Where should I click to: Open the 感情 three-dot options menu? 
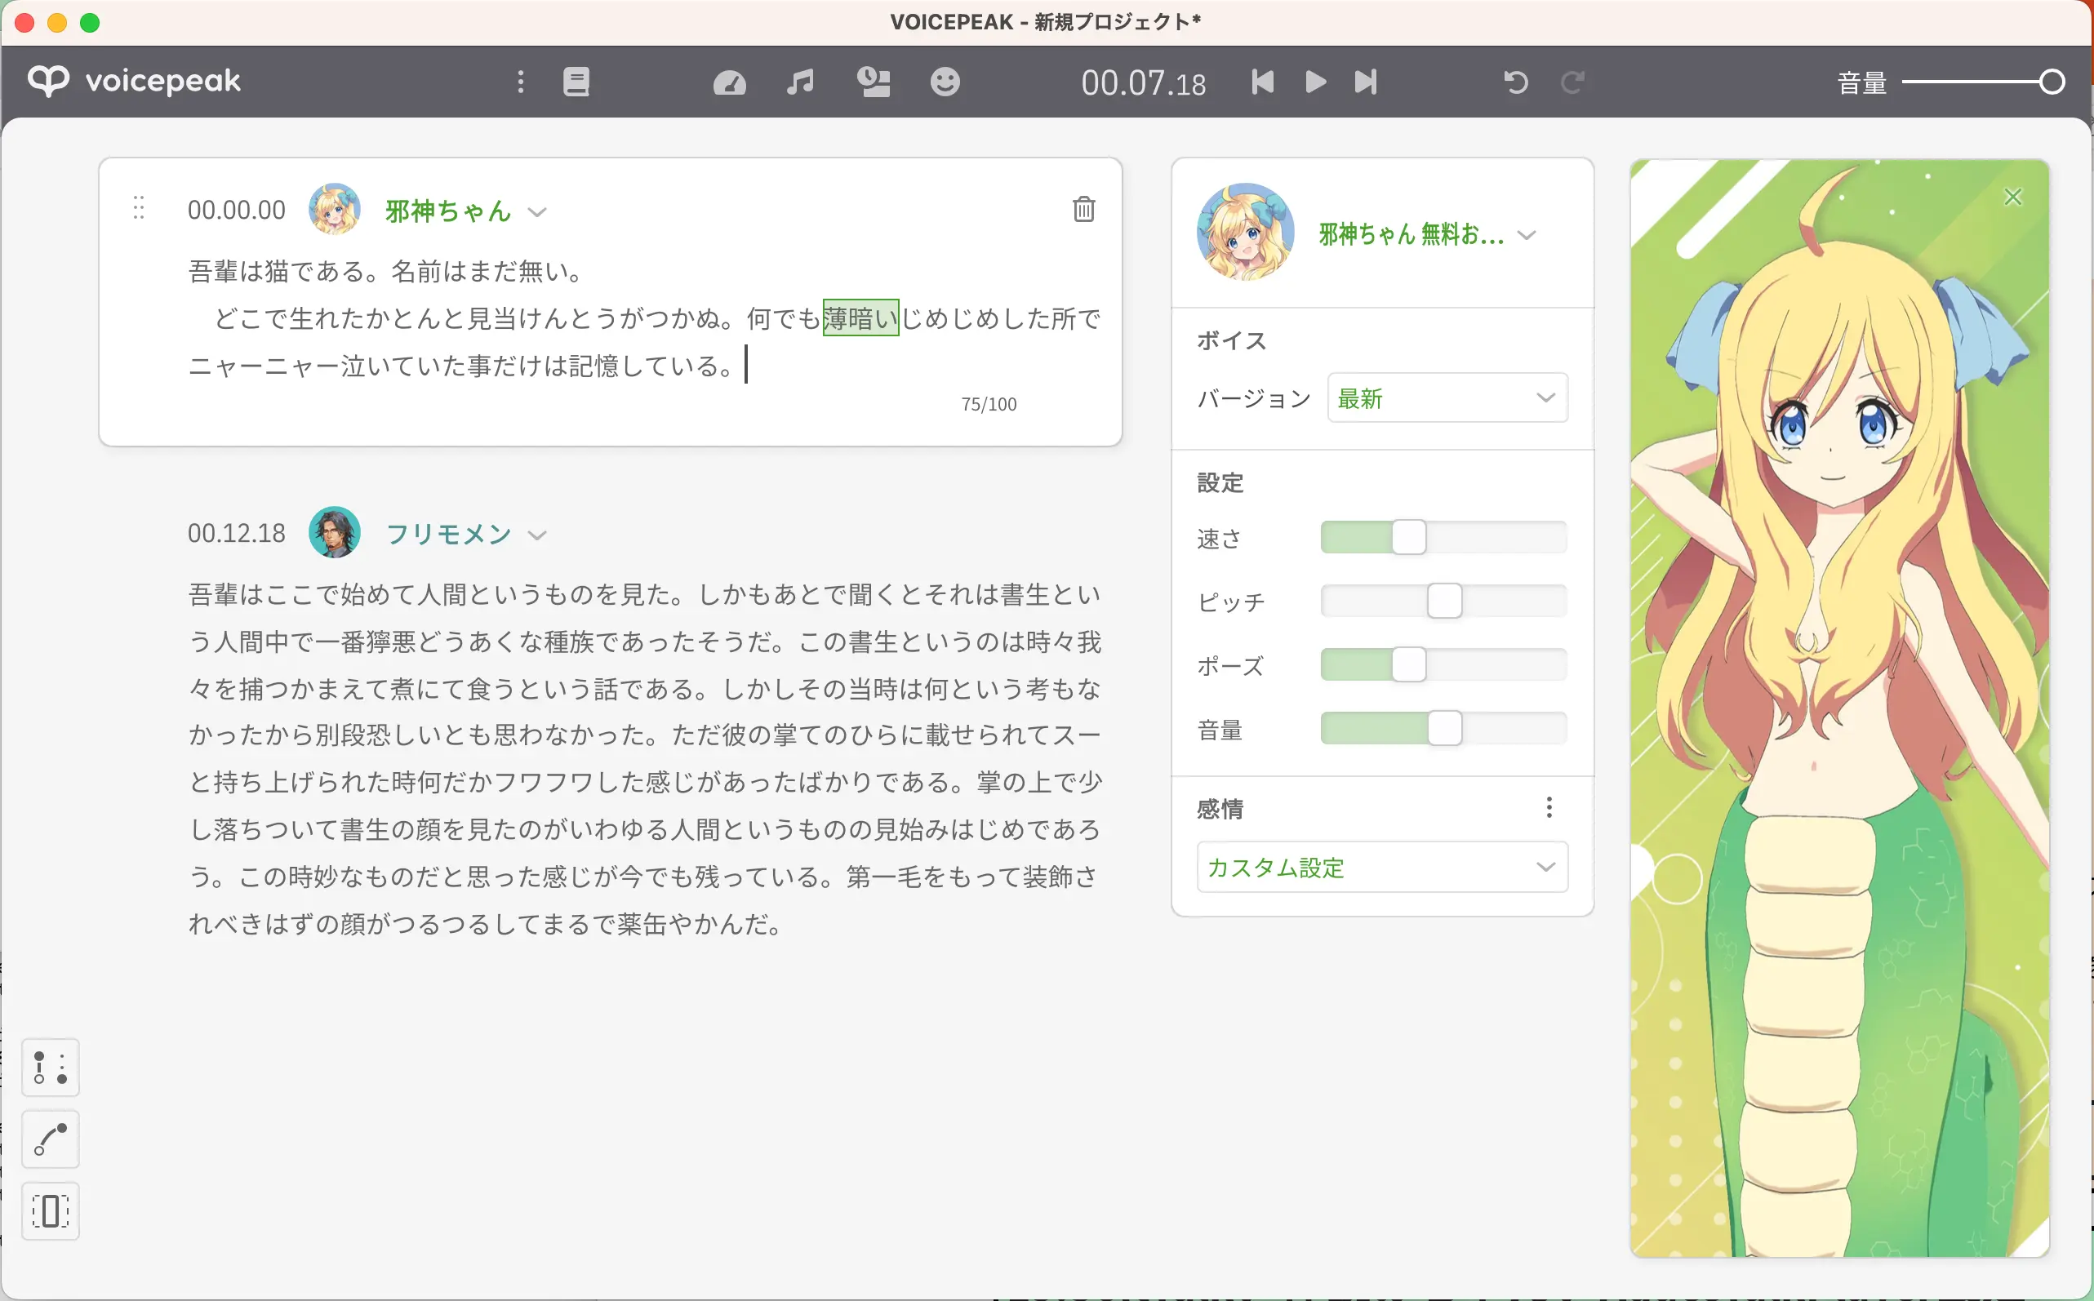point(1549,807)
